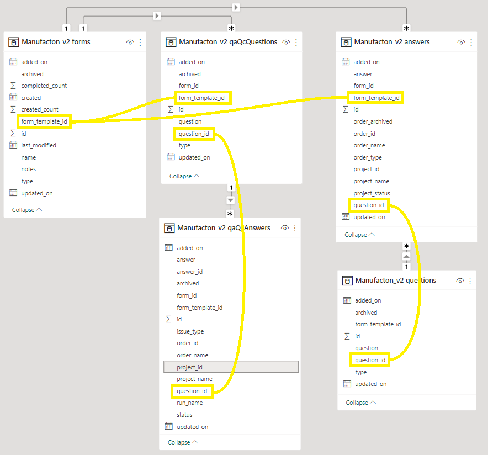
Task: Open more options for Manufacton_v2 qaQcQuestions table
Action: (x=296, y=42)
